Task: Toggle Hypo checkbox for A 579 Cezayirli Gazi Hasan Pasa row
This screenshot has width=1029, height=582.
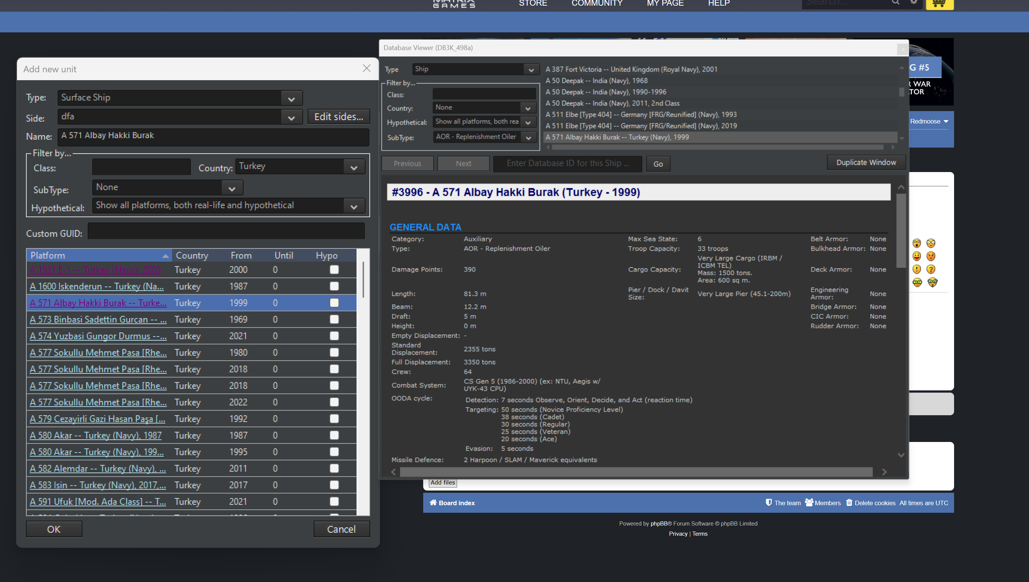Action: click(334, 419)
